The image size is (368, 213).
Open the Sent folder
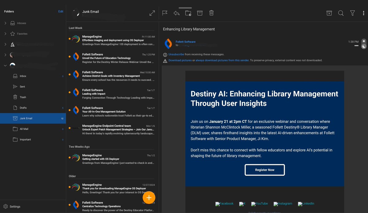(33, 86)
